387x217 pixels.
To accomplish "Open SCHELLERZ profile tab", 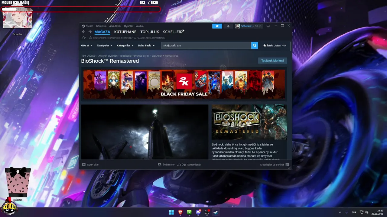I will [x=173, y=32].
